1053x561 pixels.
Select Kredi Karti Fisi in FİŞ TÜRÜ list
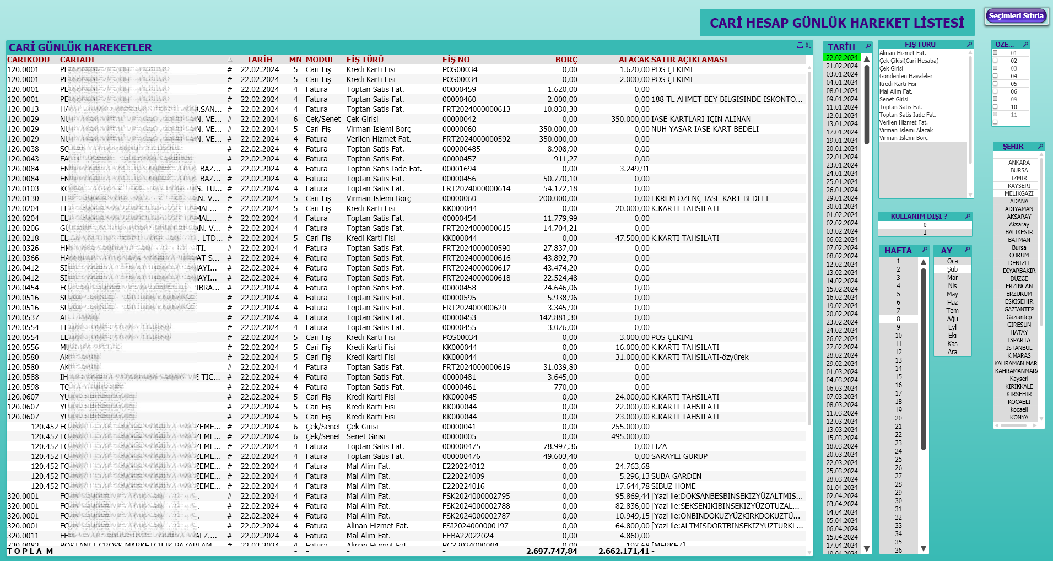point(898,84)
